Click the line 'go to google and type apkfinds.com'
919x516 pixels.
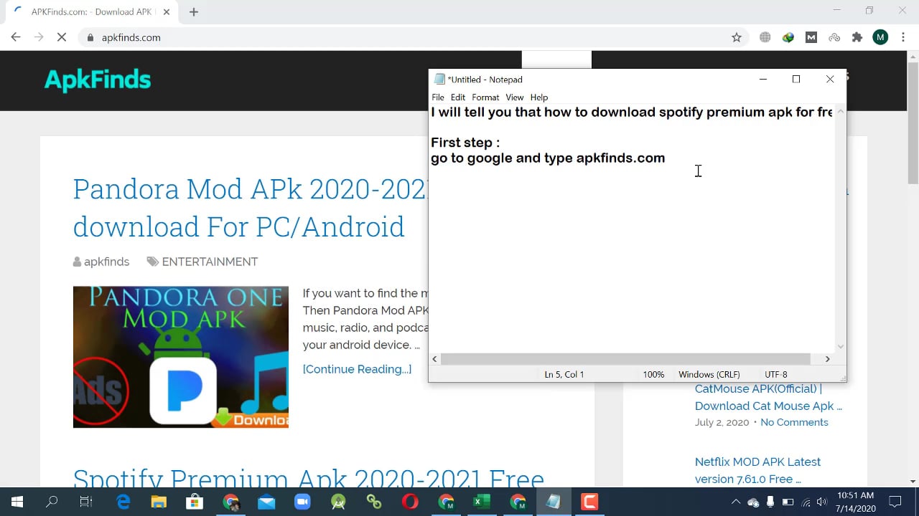coord(548,158)
